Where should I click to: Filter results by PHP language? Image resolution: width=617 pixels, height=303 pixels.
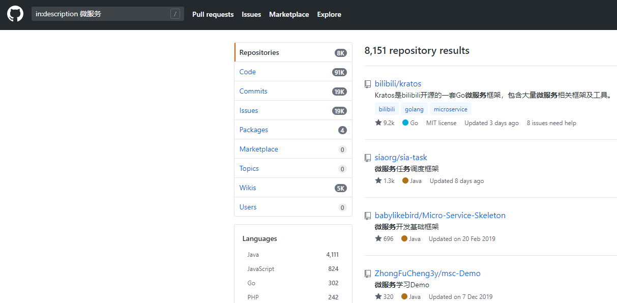(x=293, y=297)
